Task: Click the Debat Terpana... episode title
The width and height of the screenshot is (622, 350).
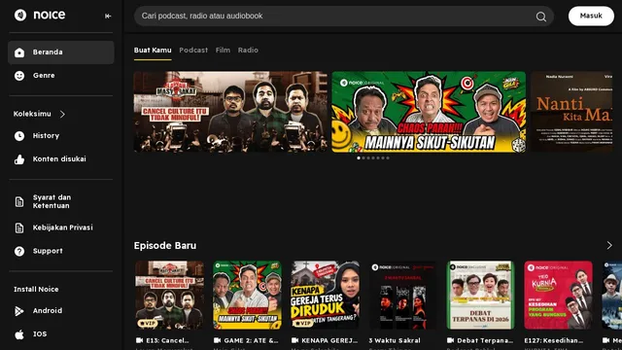Action: [x=485, y=340]
